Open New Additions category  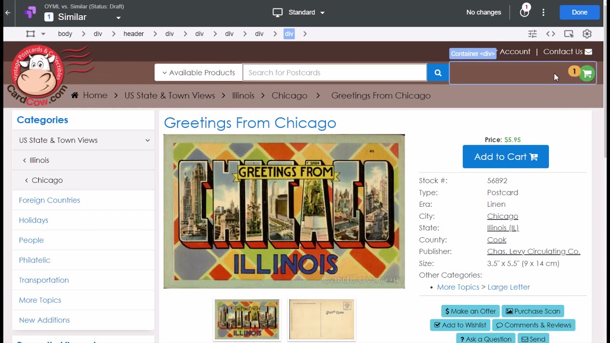pyautogui.click(x=44, y=320)
